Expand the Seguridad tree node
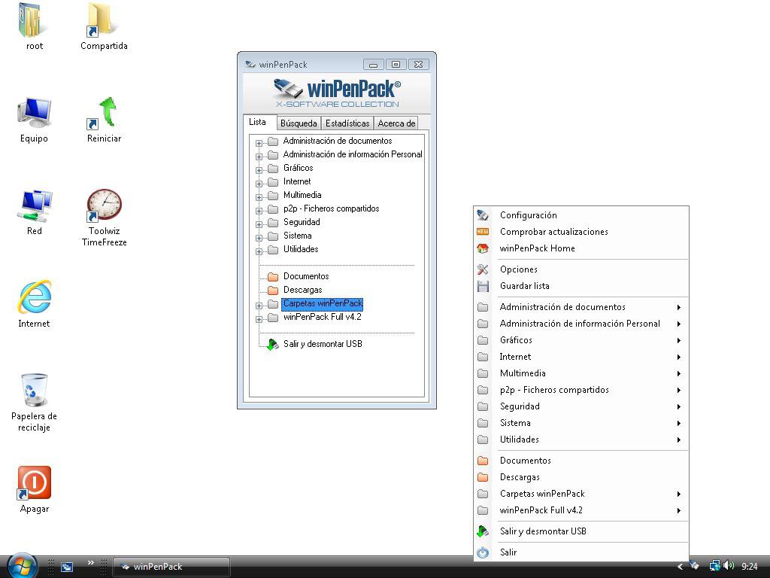Viewport: 770px width, 578px height. point(259,224)
